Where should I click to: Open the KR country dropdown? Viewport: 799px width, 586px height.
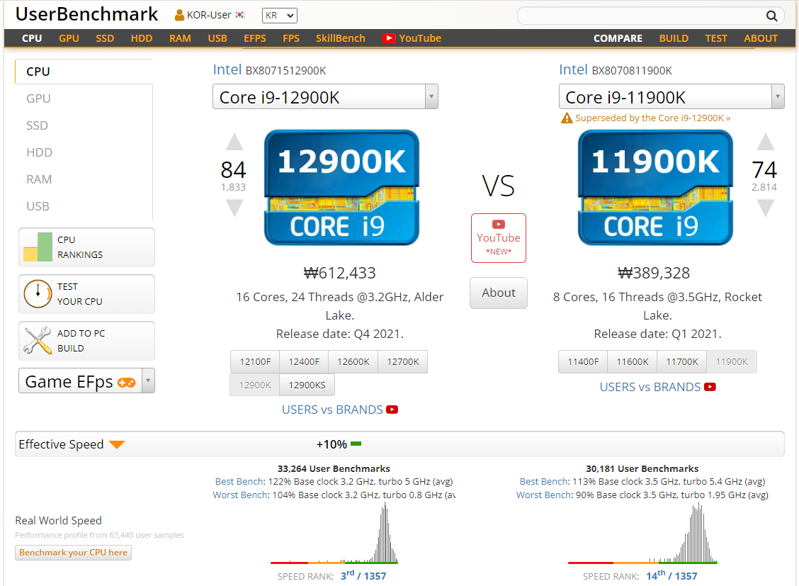click(x=279, y=16)
